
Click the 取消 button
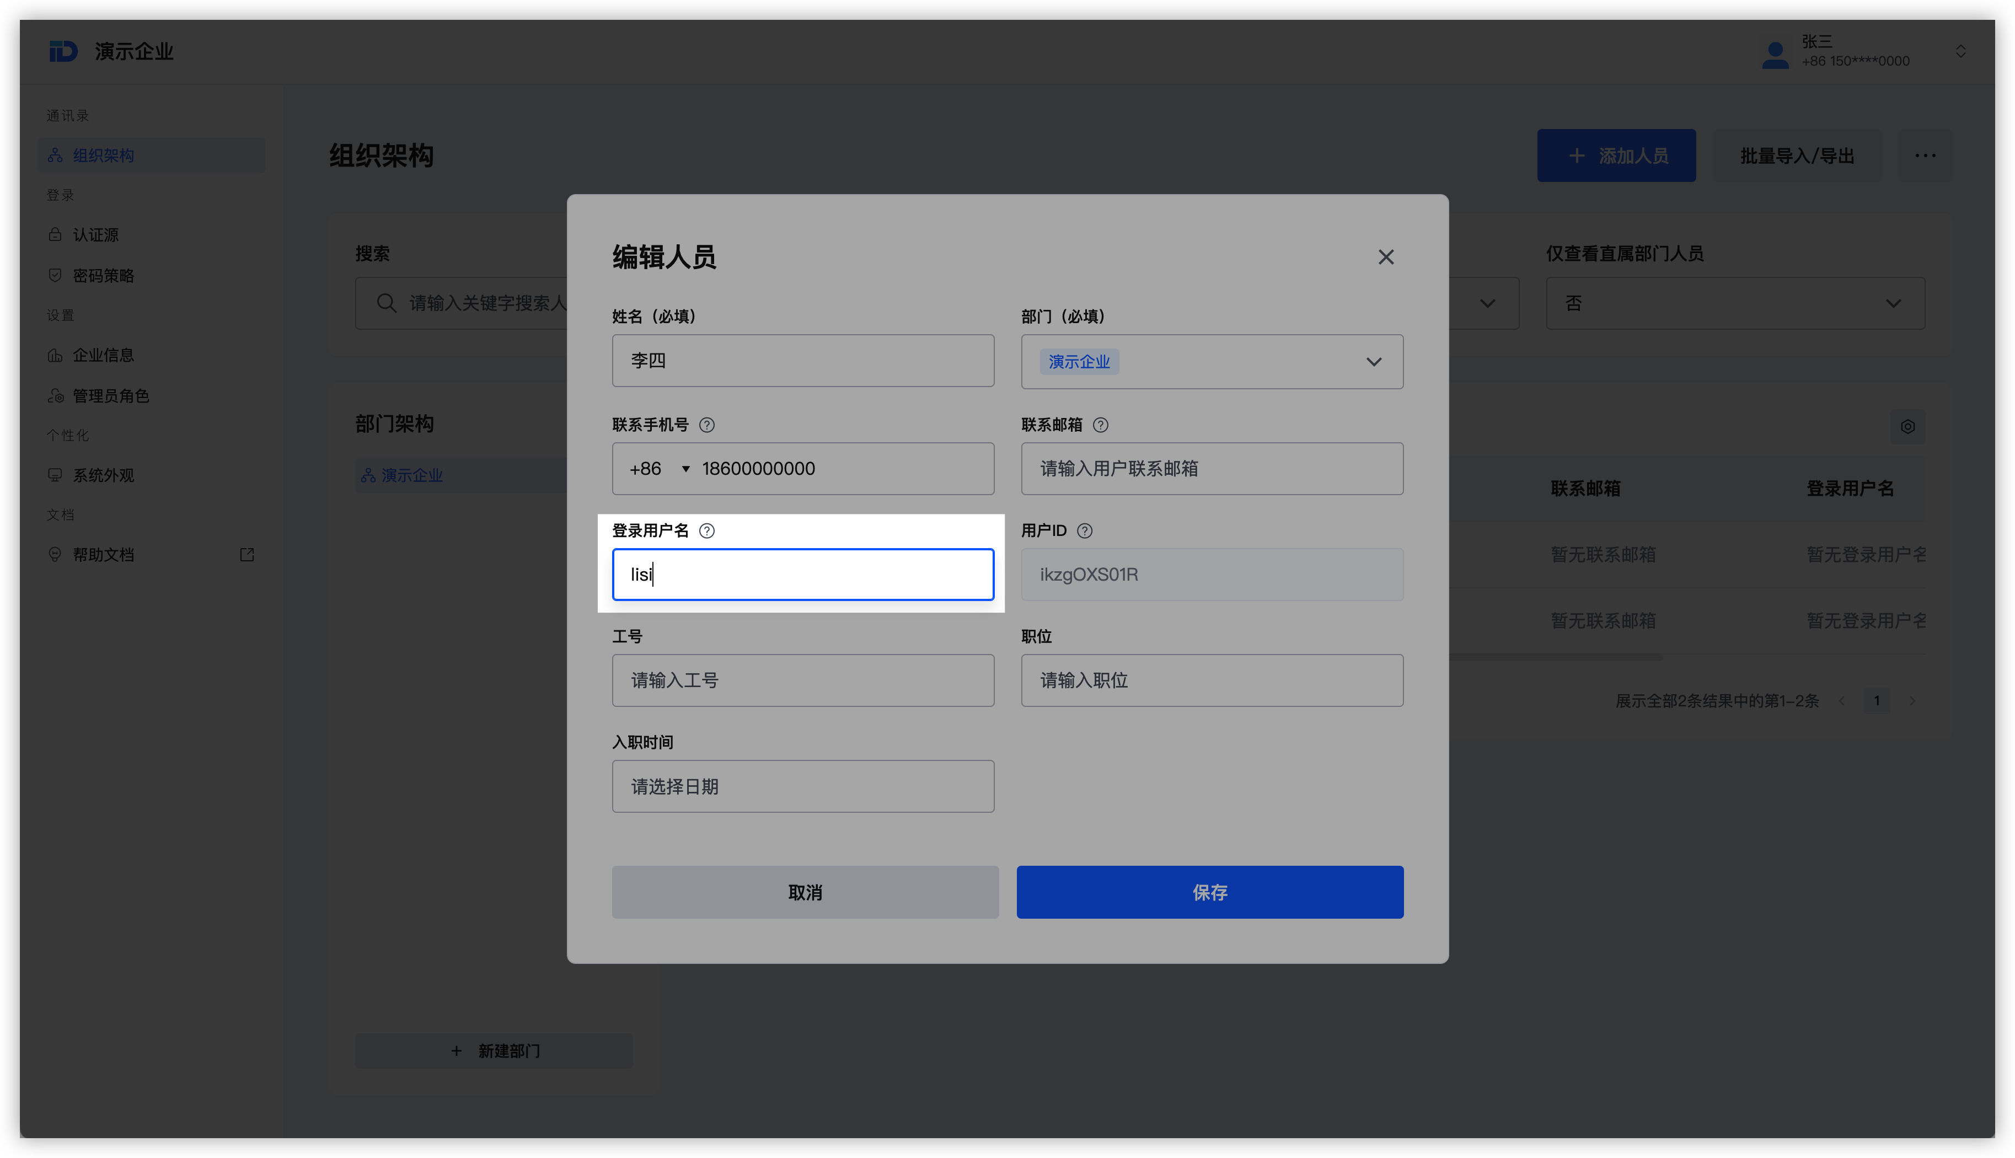(x=805, y=892)
